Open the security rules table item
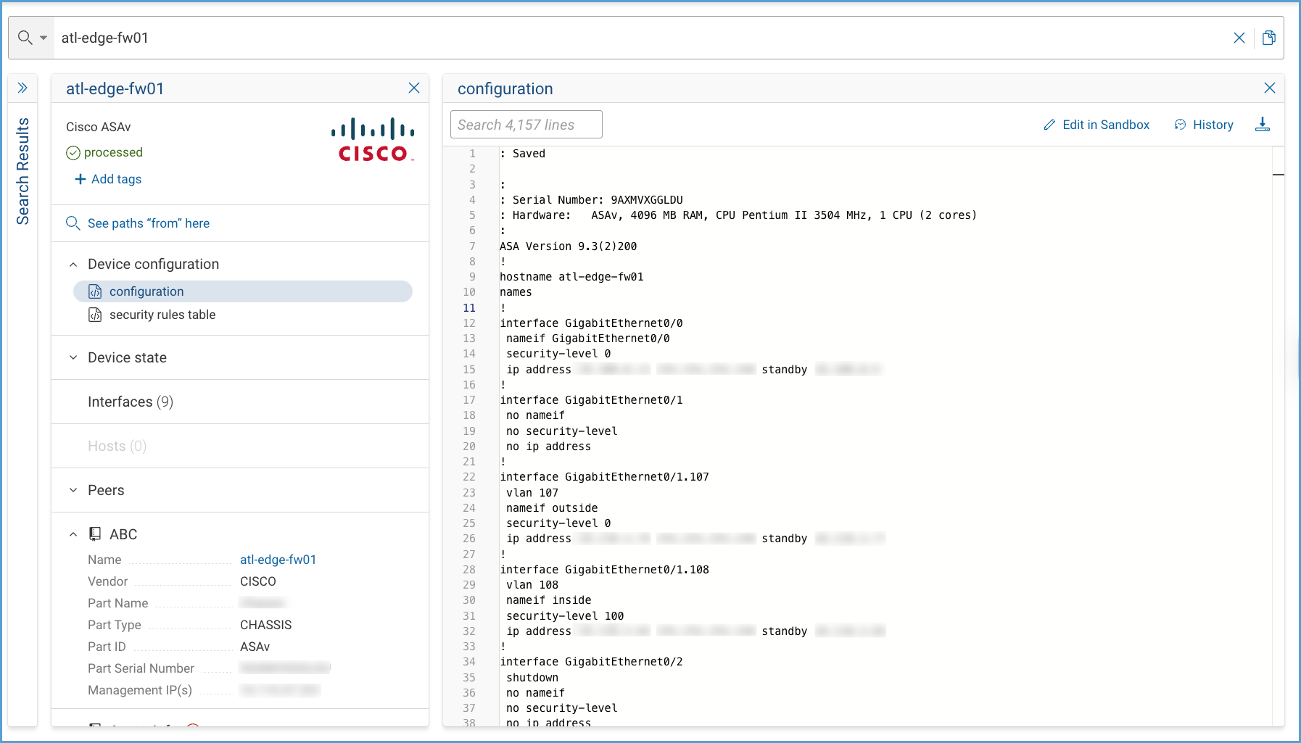The height and width of the screenshot is (743, 1301). coord(162,315)
